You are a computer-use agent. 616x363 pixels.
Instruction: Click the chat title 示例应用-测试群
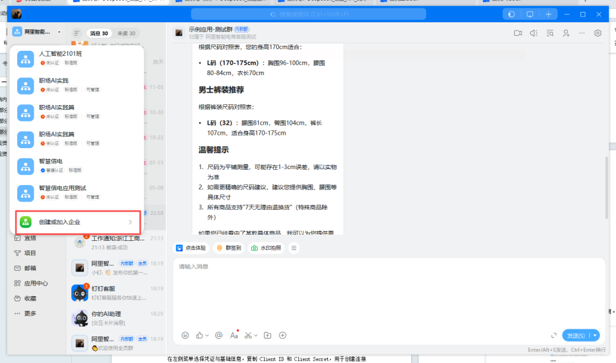pyautogui.click(x=210, y=29)
